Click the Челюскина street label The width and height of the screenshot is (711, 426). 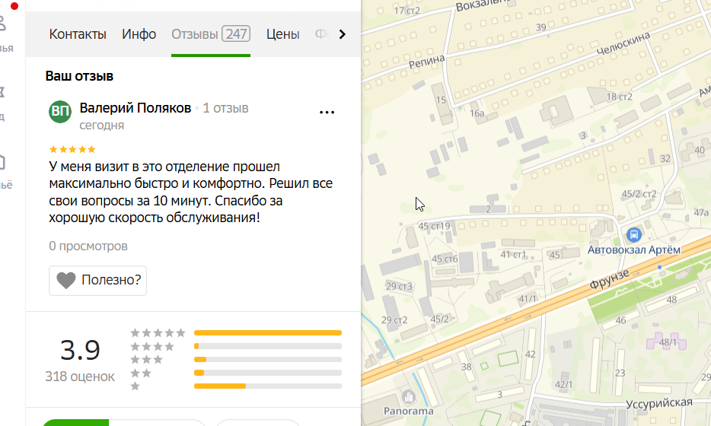623,44
